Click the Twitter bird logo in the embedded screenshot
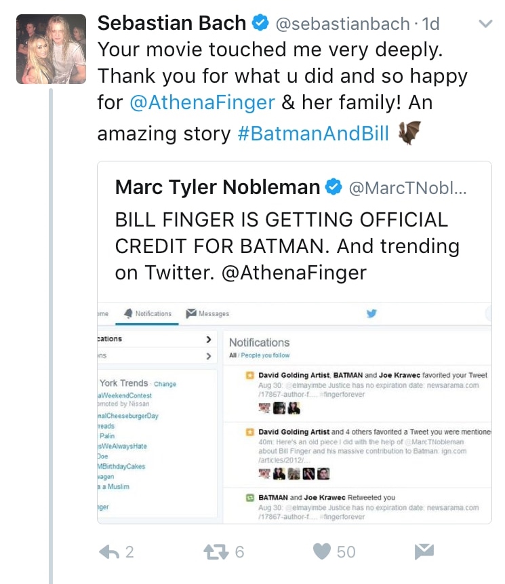Screen dimensions: 505x584 [x=371, y=313]
